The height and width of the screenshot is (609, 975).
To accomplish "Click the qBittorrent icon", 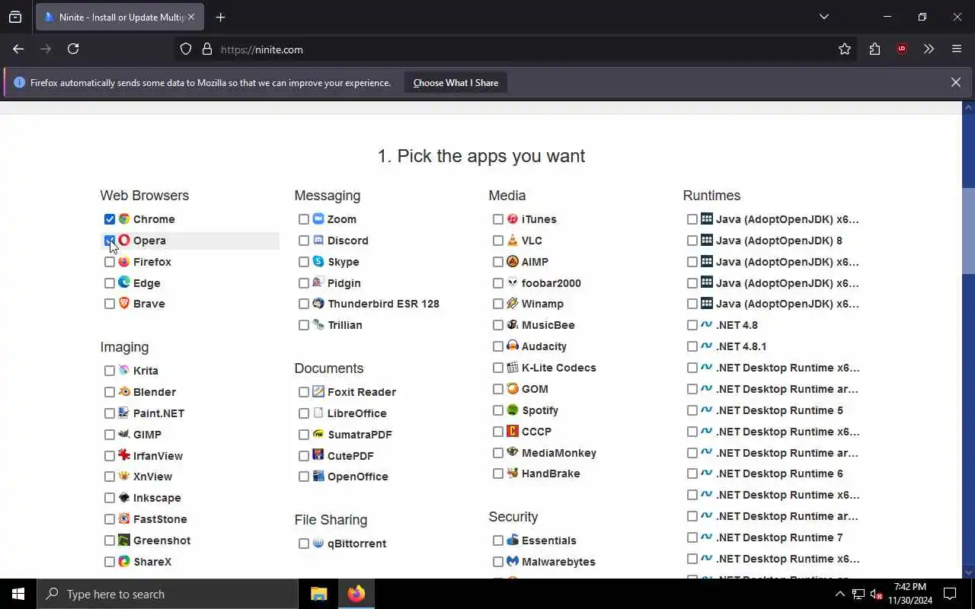I will (318, 544).
